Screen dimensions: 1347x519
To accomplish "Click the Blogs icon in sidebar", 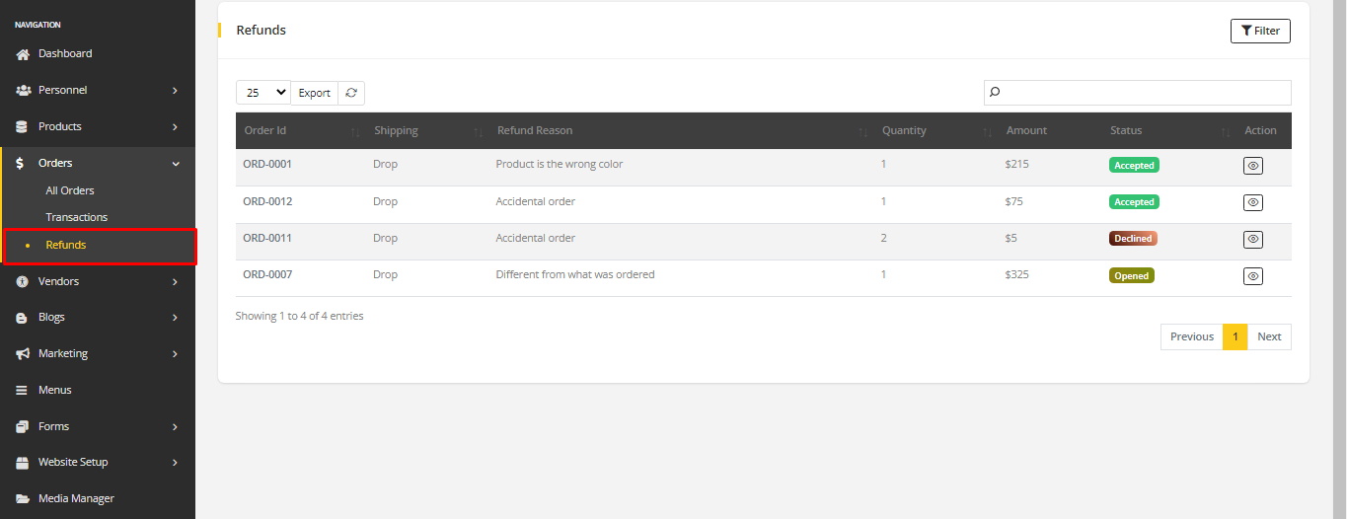I will click(22, 318).
